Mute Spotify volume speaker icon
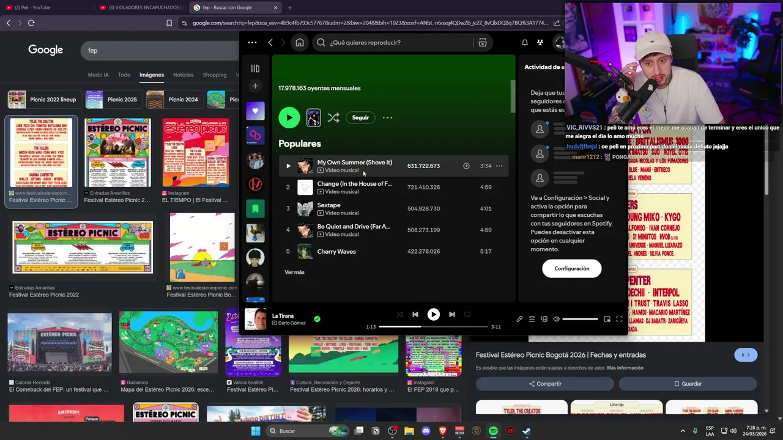The width and height of the screenshot is (783, 440). click(556, 319)
